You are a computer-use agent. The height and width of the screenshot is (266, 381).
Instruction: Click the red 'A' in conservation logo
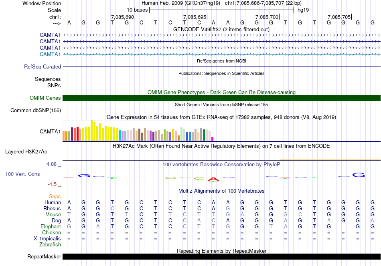click(x=214, y=179)
